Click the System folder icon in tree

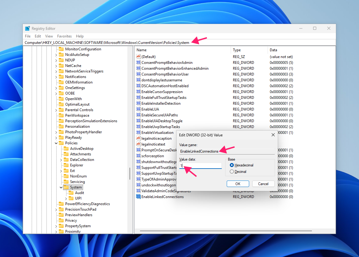click(x=66, y=187)
